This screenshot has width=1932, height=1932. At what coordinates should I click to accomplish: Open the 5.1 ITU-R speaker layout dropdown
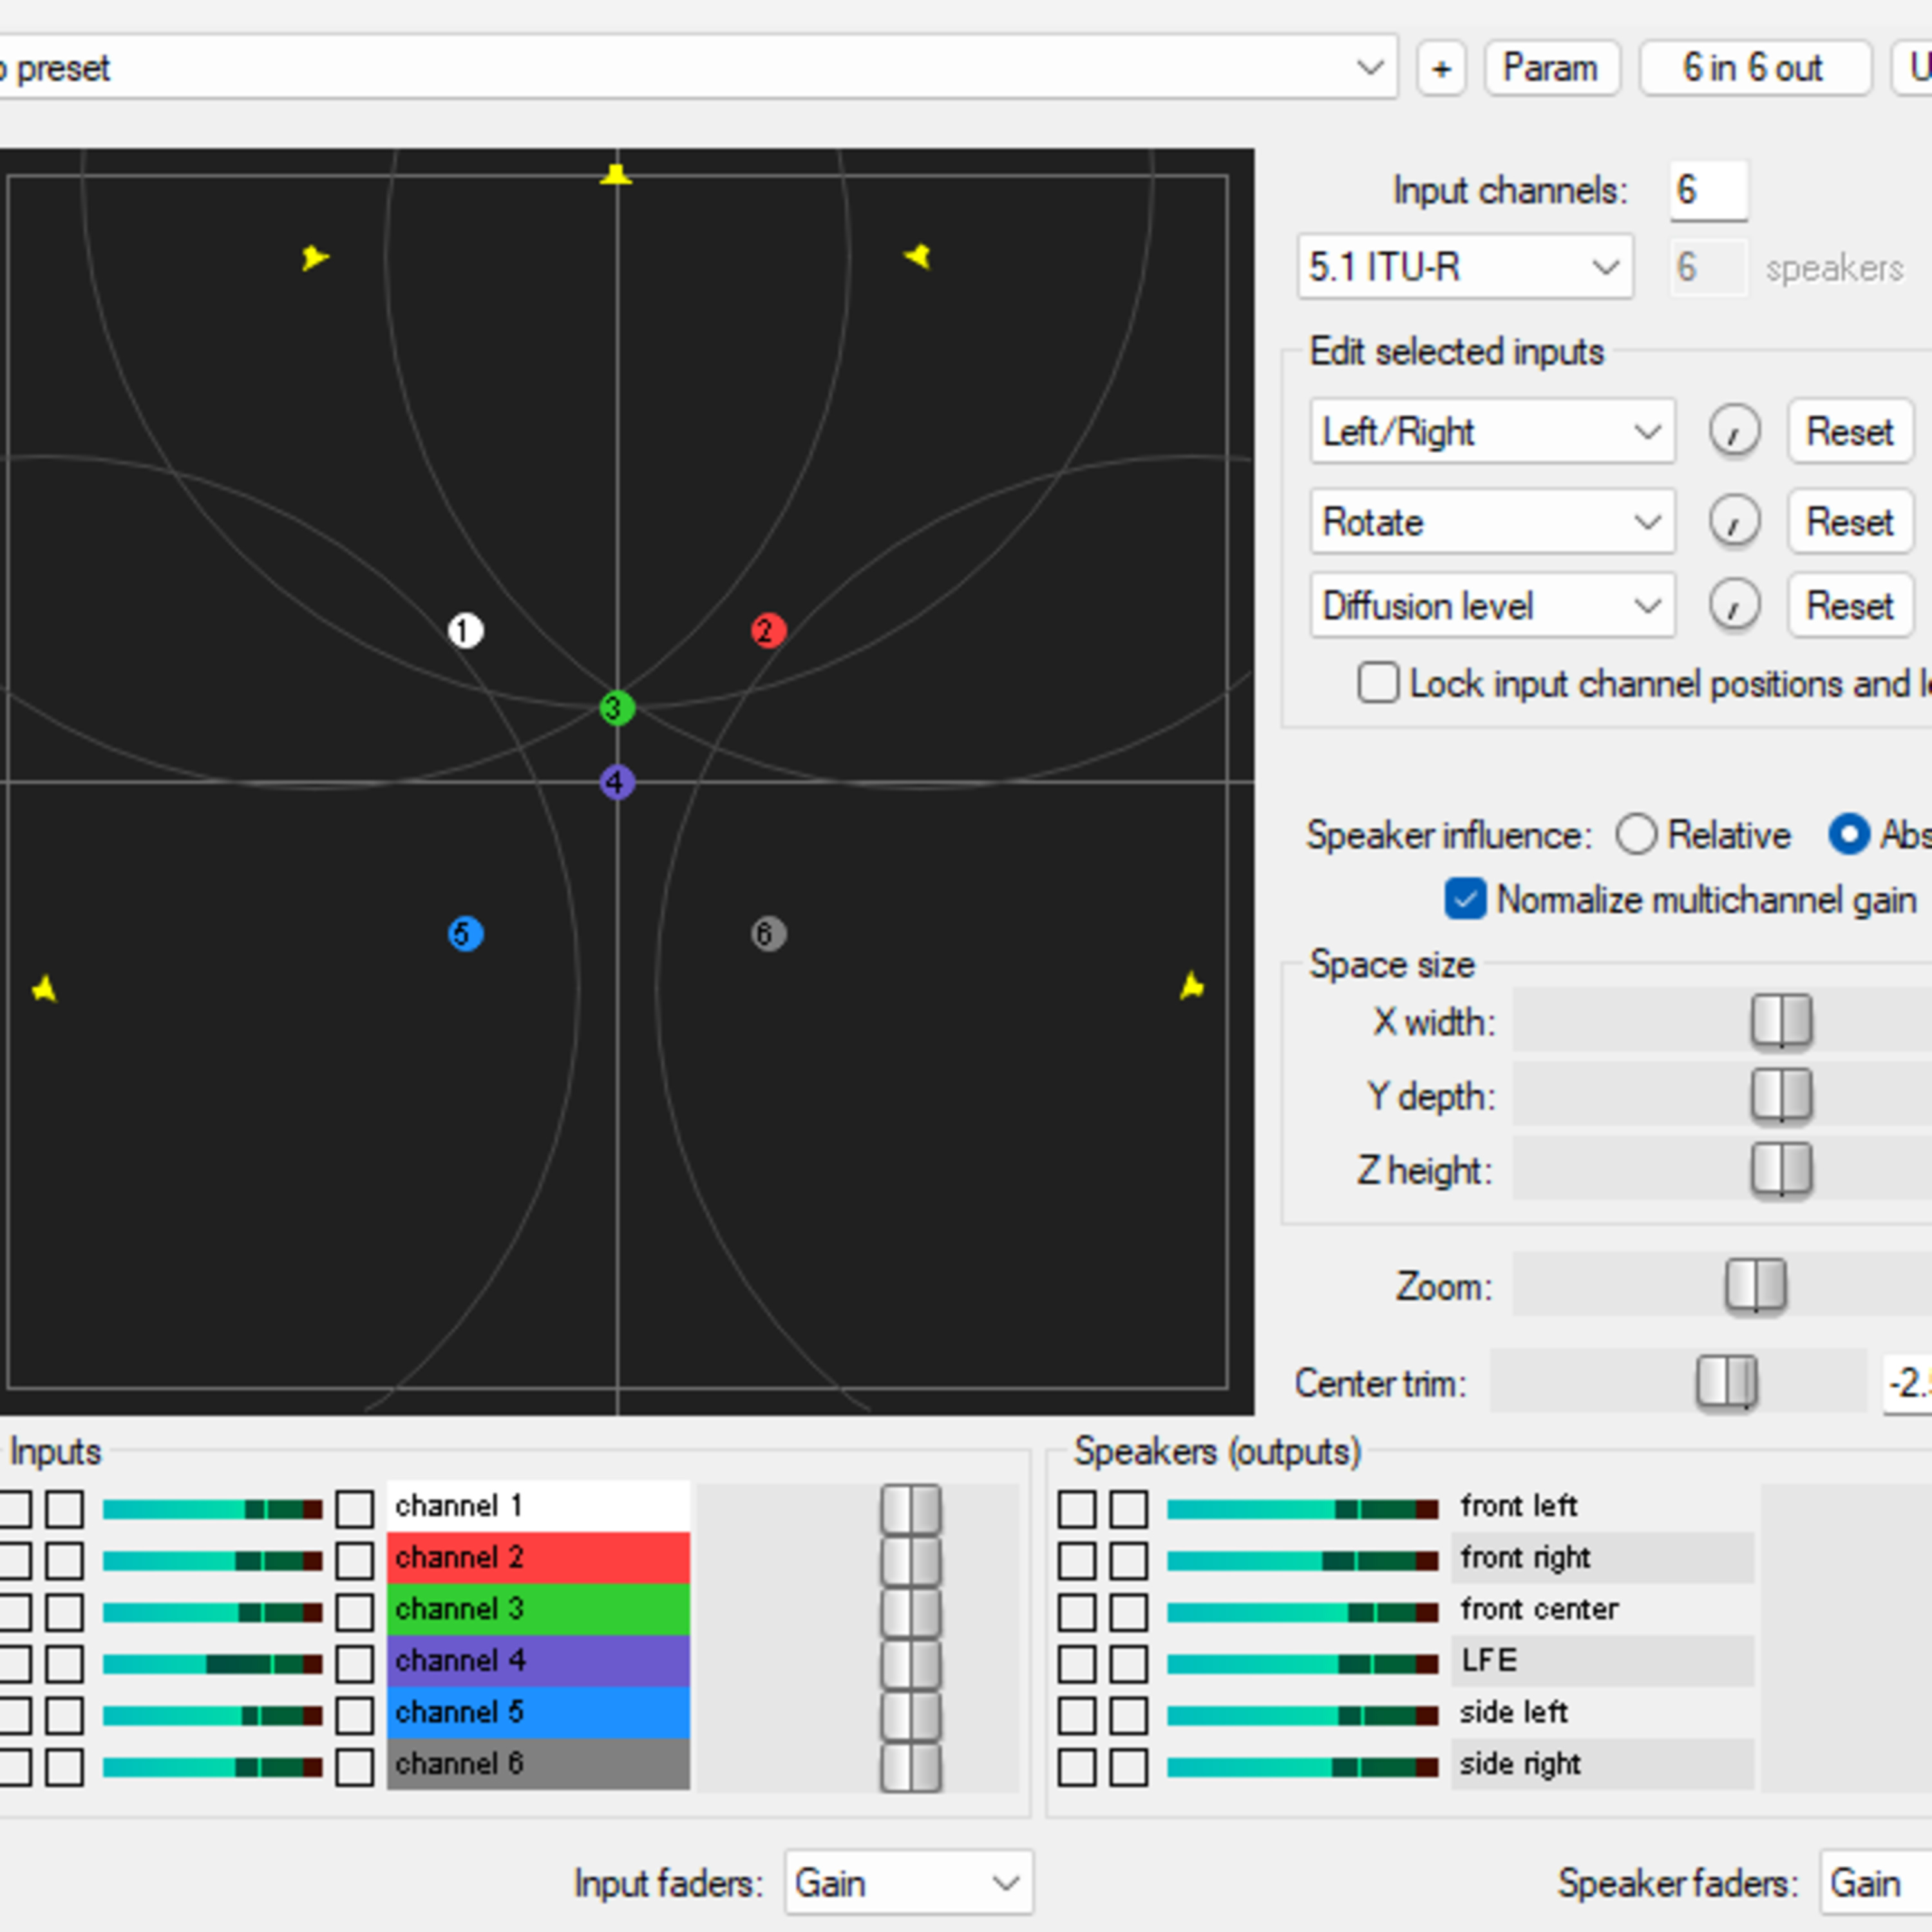1464,267
